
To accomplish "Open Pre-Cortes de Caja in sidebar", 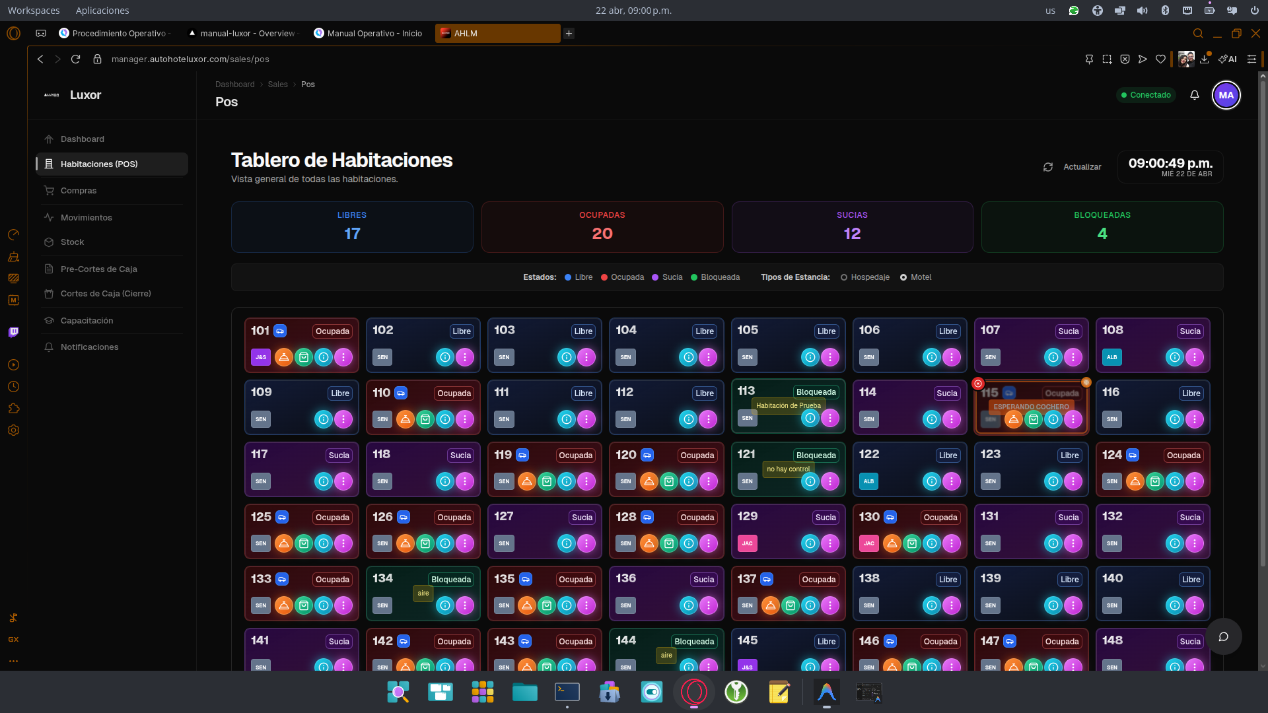I will pyautogui.click(x=112, y=269).
